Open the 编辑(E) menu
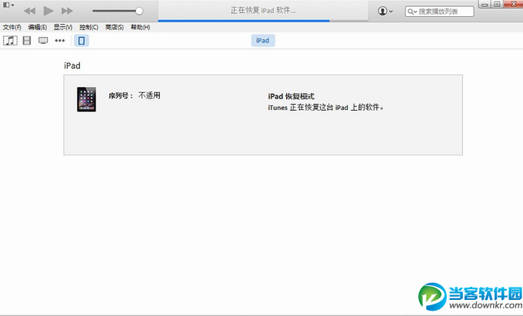Image resolution: width=523 pixels, height=316 pixels. point(38,28)
